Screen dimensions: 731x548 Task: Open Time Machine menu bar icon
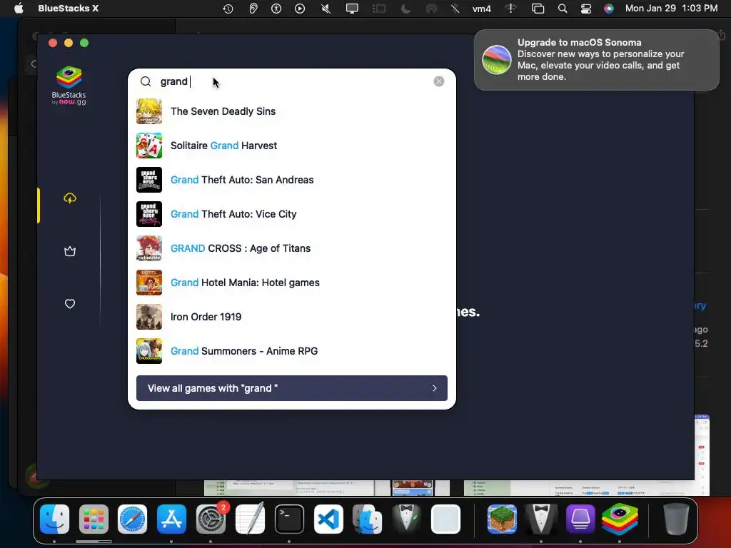click(228, 9)
